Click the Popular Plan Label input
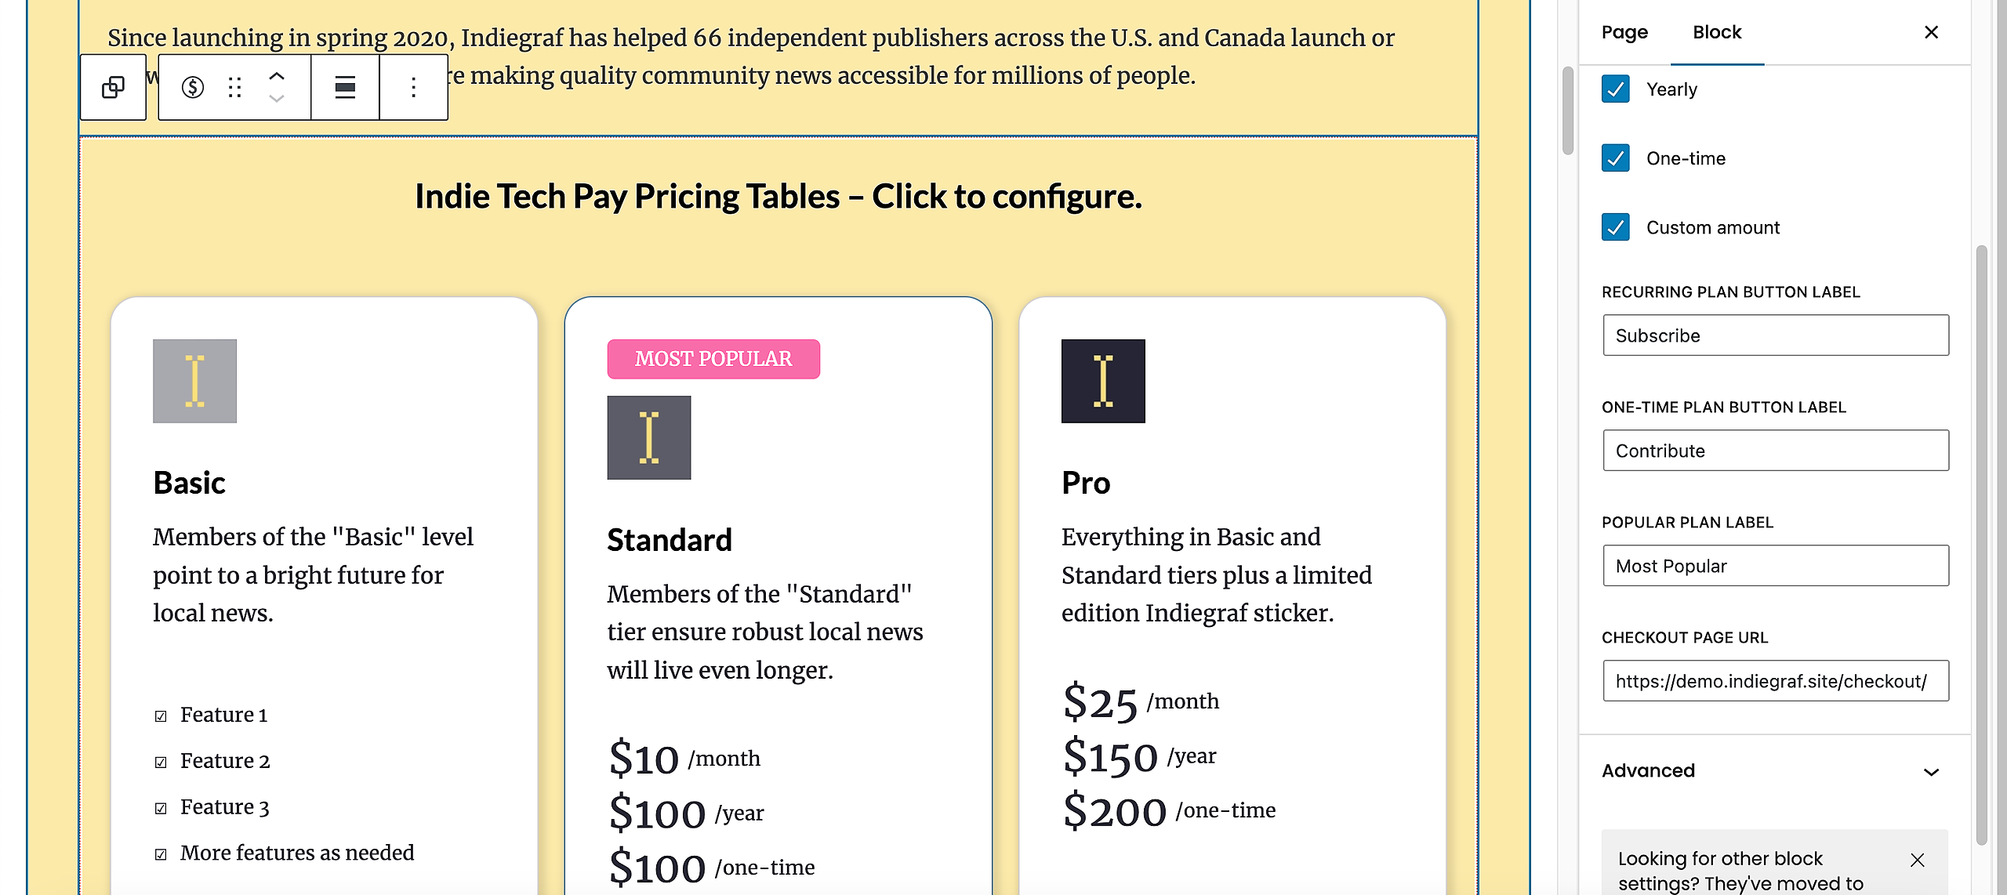This screenshot has height=895, width=2007. click(1776, 566)
